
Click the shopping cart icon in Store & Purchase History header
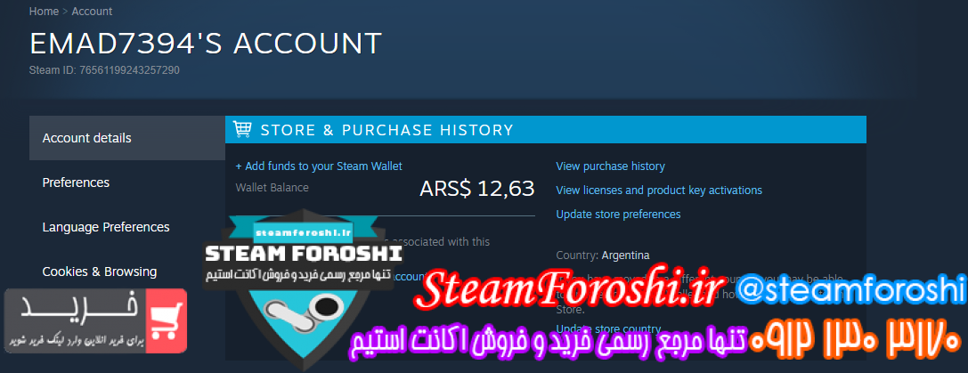pyautogui.click(x=242, y=129)
